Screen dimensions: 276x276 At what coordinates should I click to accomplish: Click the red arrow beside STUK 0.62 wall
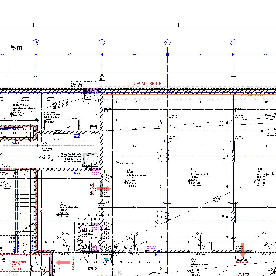pos(63,263)
